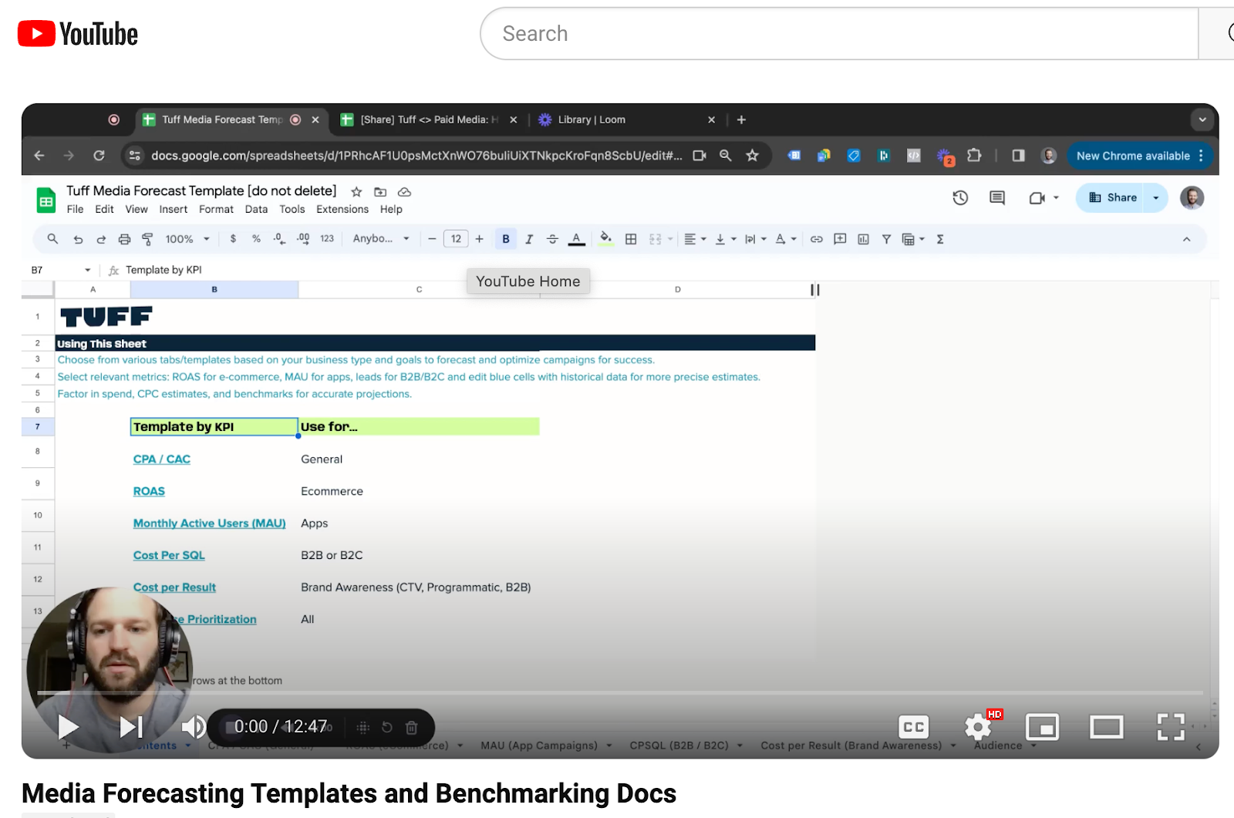Open the dropdown arrow beside Share

click(x=1155, y=198)
